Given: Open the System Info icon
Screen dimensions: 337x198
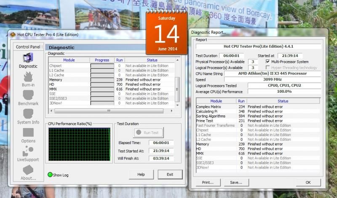Looking at the screenshot, I should pyautogui.click(x=28, y=114).
